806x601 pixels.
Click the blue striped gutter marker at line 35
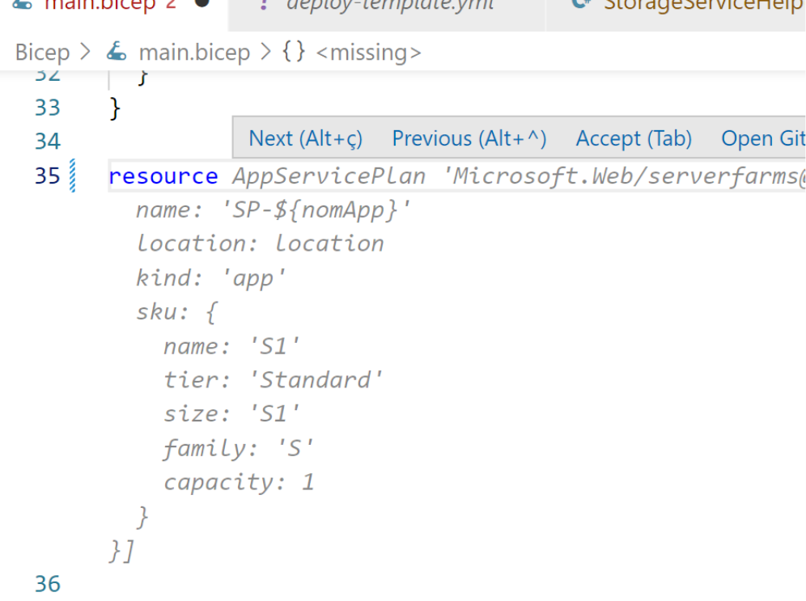coord(73,176)
